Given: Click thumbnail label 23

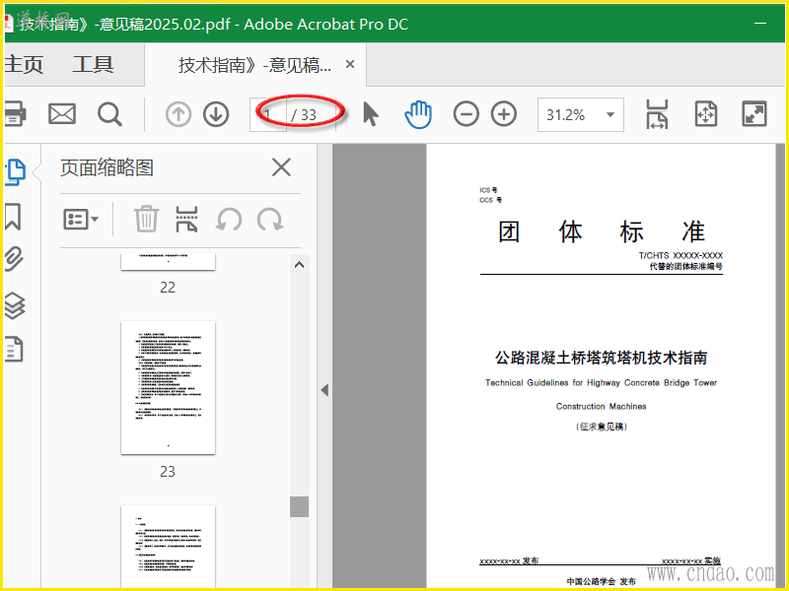Looking at the screenshot, I should 168,472.
